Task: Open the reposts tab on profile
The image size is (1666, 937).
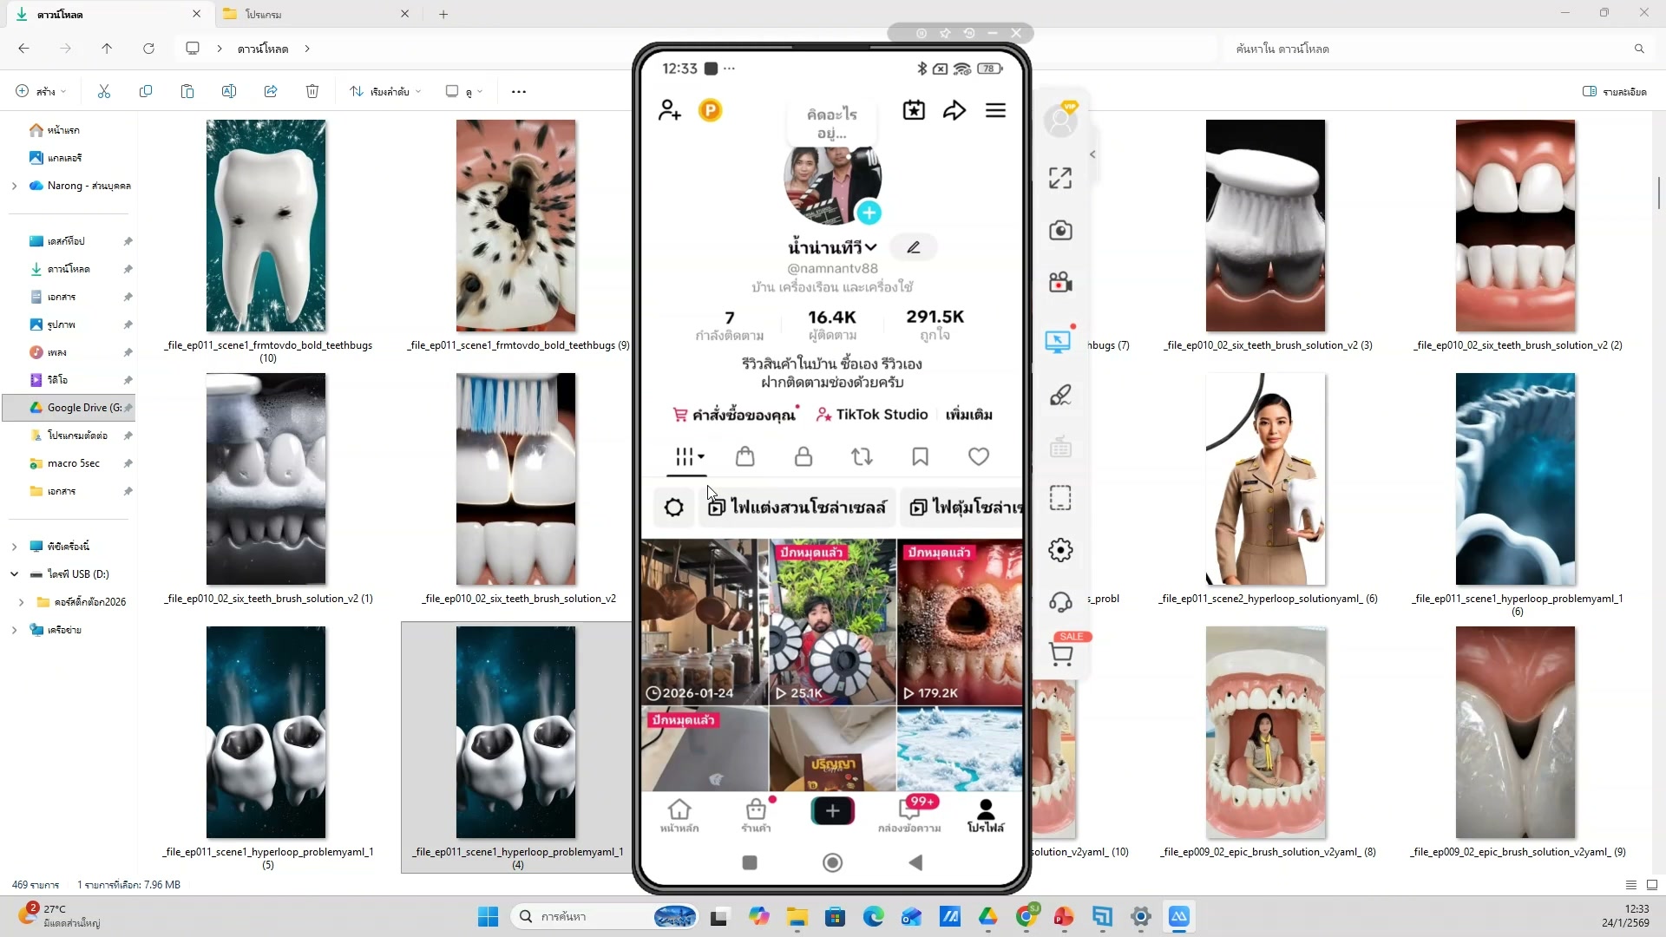Action: [862, 456]
